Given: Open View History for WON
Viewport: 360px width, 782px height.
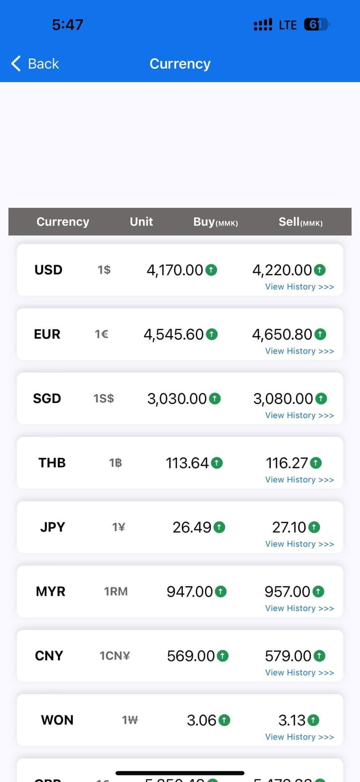Looking at the screenshot, I should coord(299,737).
